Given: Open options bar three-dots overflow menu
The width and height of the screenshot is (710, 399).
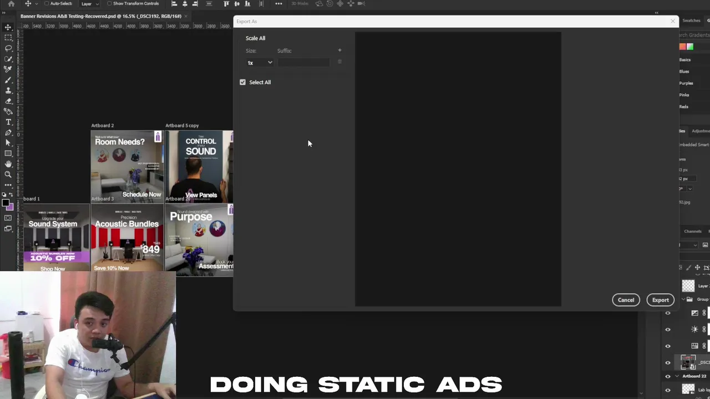Looking at the screenshot, I should point(278,3).
